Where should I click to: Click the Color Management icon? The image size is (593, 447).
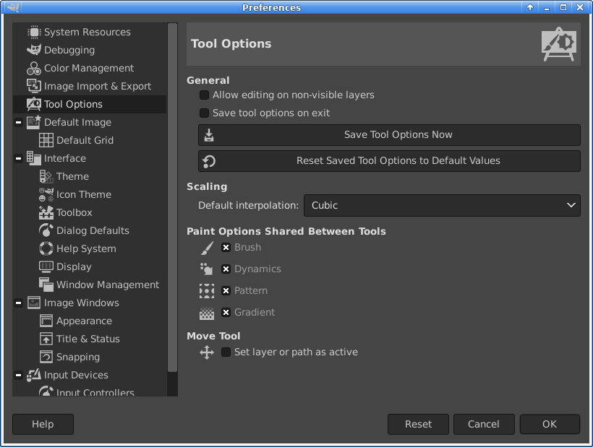coord(33,68)
